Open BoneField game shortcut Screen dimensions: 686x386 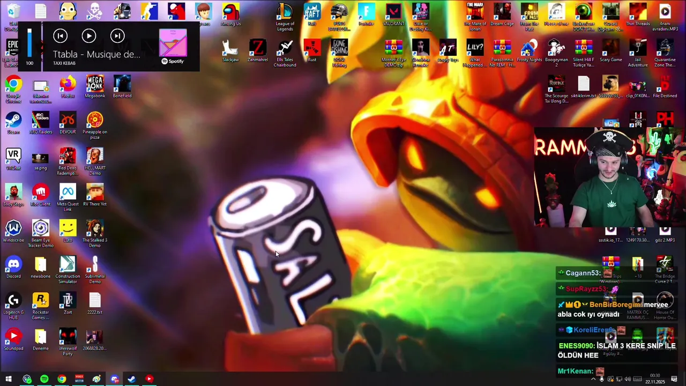[x=122, y=86]
